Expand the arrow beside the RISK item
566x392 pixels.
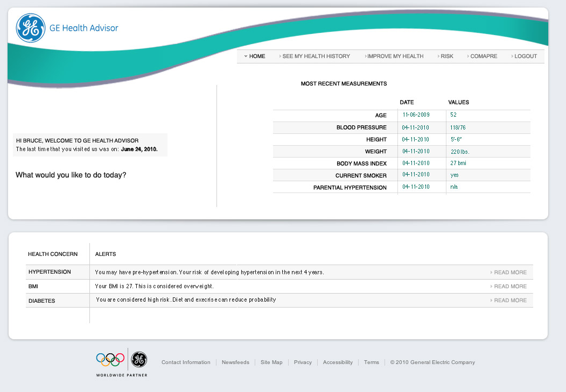tap(439, 56)
